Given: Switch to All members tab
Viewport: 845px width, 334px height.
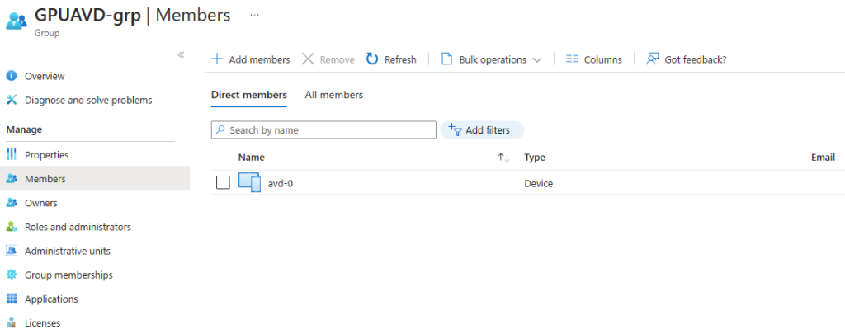Looking at the screenshot, I should pyautogui.click(x=334, y=95).
